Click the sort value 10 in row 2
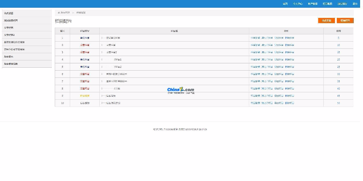The height and width of the screenshot is (181, 363). pos(338,45)
